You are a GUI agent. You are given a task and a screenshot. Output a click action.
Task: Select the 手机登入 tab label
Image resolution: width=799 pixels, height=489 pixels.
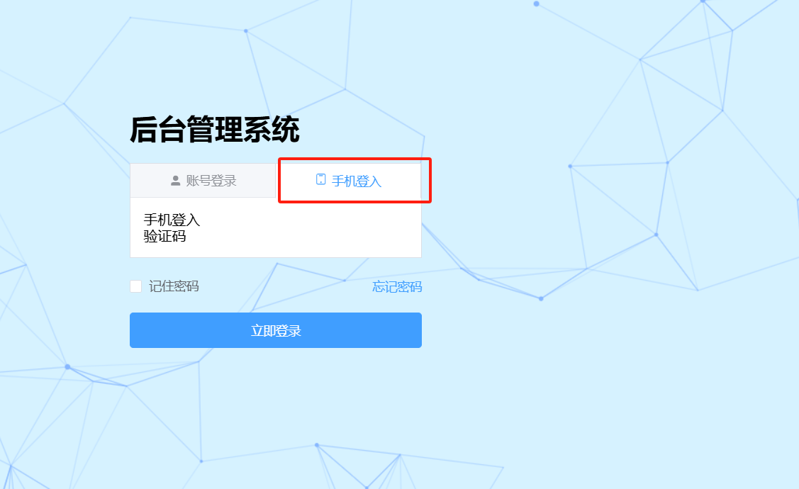coord(356,181)
